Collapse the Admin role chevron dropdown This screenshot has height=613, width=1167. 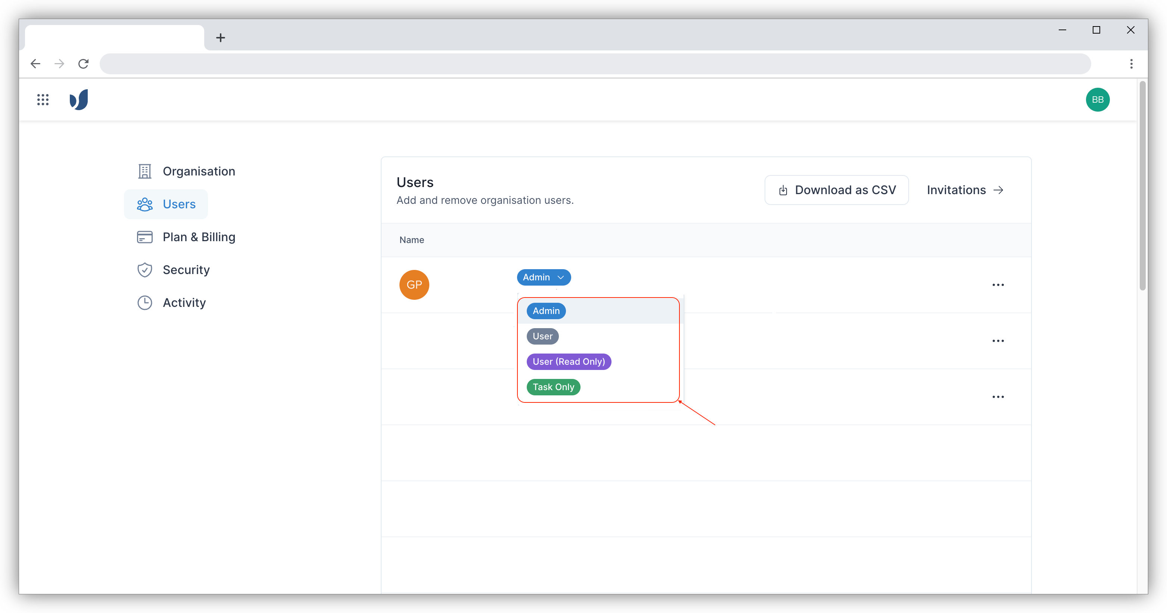560,277
